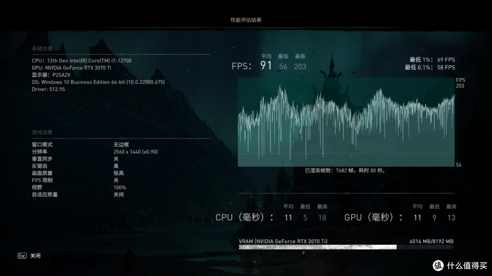Viewport: 492px width, 276px height.
Task: Click the 窗口模式 setting label
Action: (42, 145)
